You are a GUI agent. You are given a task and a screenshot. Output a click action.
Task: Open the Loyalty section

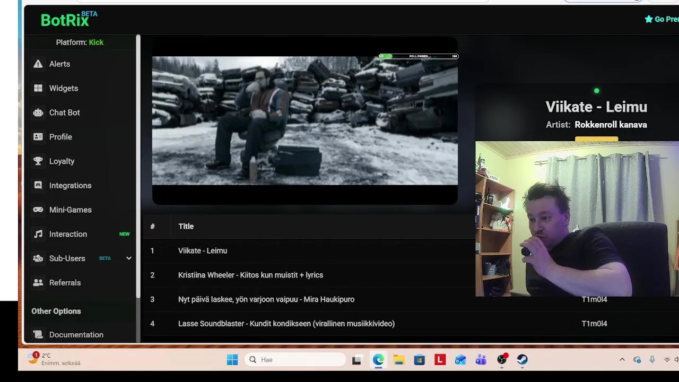62,161
